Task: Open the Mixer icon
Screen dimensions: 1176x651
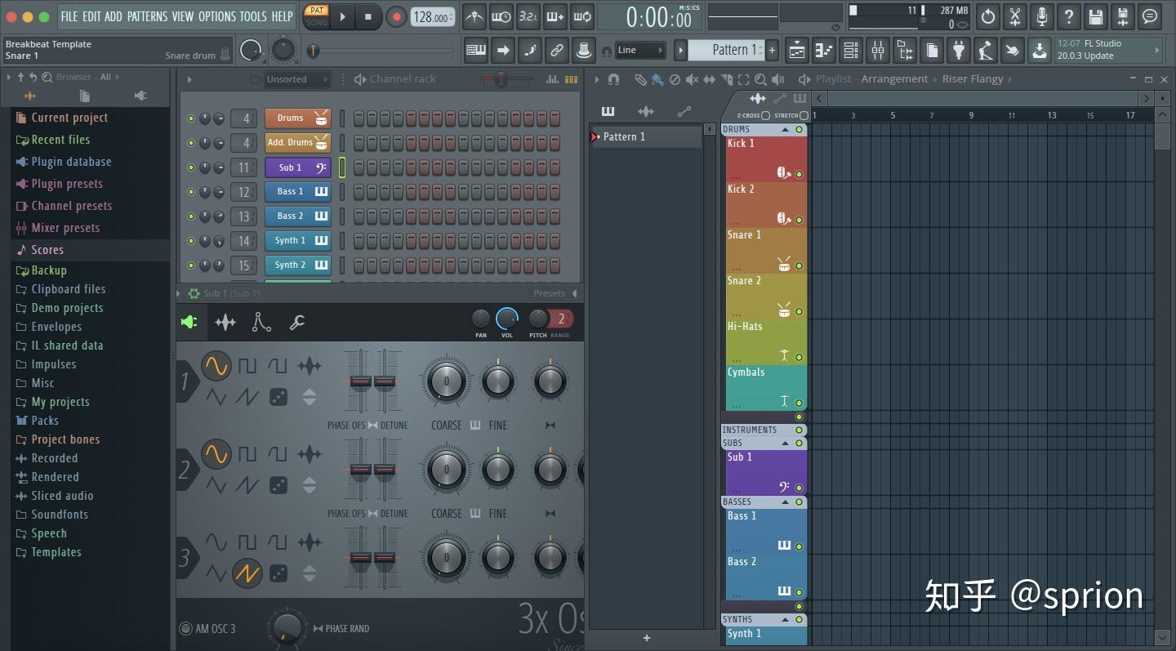Action: point(878,51)
